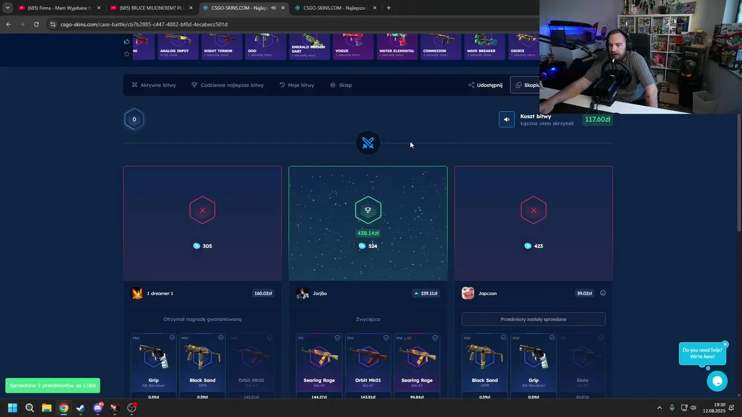The height and width of the screenshot is (417, 742).
Task: Open File Explorer from the taskbar
Action: coord(46,408)
